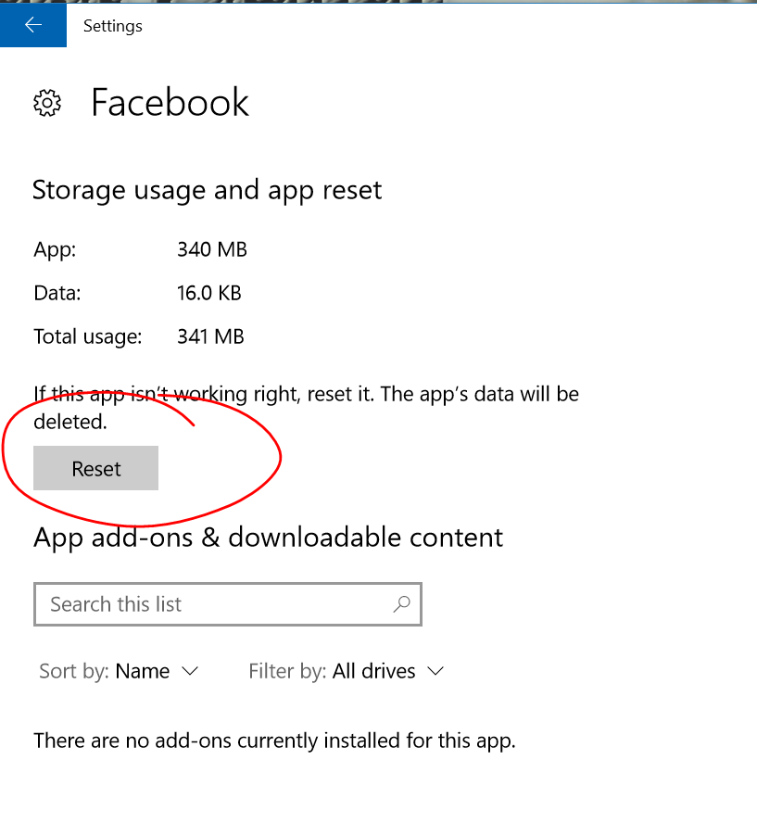
Task: Click 'App add-ons & downloadable content' heading
Action: click(268, 538)
